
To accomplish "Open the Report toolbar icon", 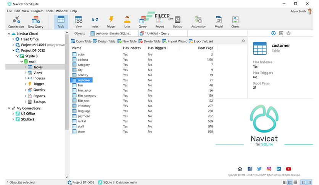I will coord(159,22).
